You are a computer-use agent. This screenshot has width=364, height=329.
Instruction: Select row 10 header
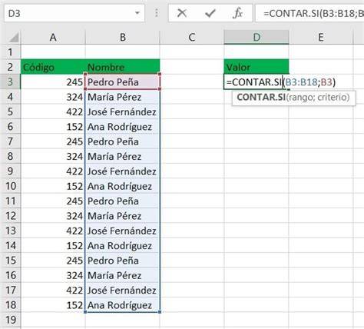coord(10,186)
